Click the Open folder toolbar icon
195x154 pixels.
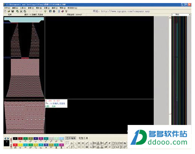(x=9, y=11)
